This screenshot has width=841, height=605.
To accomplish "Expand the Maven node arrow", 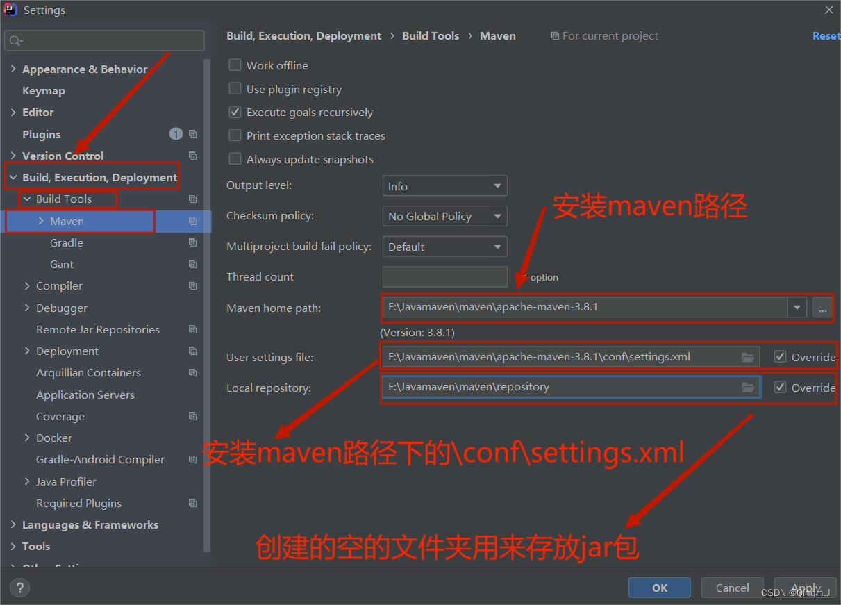I will pos(41,221).
